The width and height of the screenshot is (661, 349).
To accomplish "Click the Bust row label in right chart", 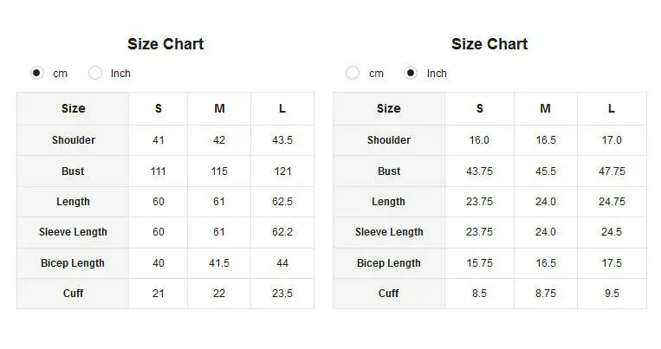I will [x=389, y=171].
